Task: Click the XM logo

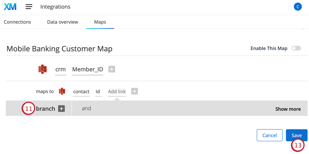Action: pyautogui.click(x=10, y=7)
